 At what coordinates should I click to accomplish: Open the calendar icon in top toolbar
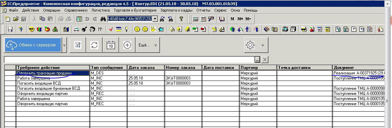[203, 19]
